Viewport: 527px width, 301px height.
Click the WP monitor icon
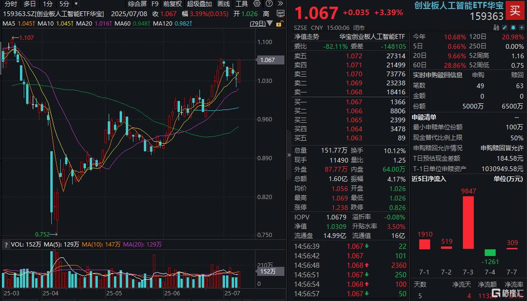pos(280,14)
